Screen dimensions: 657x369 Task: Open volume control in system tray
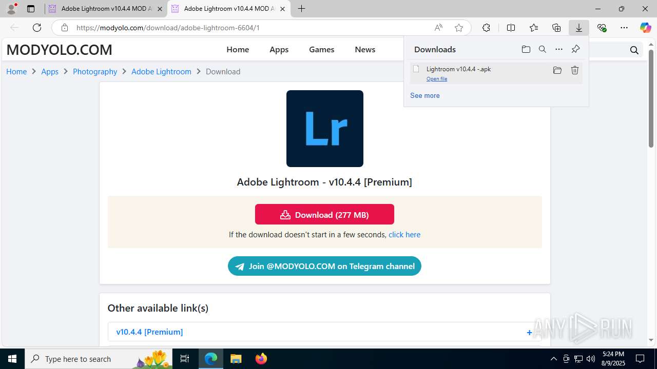(x=591, y=359)
